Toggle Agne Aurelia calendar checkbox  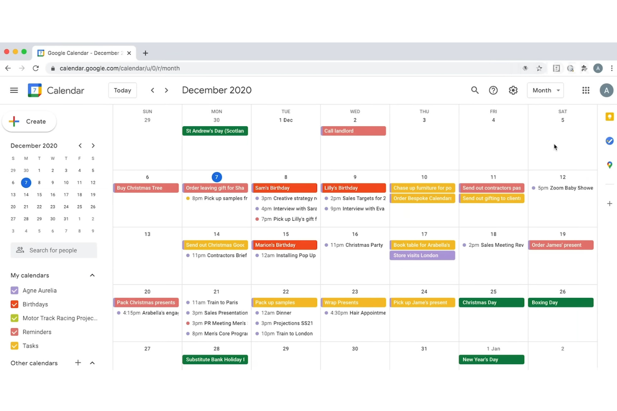pos(15,291)
